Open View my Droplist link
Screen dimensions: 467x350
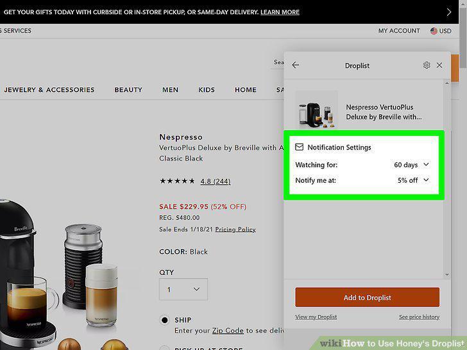pos(316,317)
